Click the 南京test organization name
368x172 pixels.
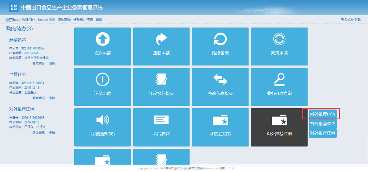tap(12, 20)
